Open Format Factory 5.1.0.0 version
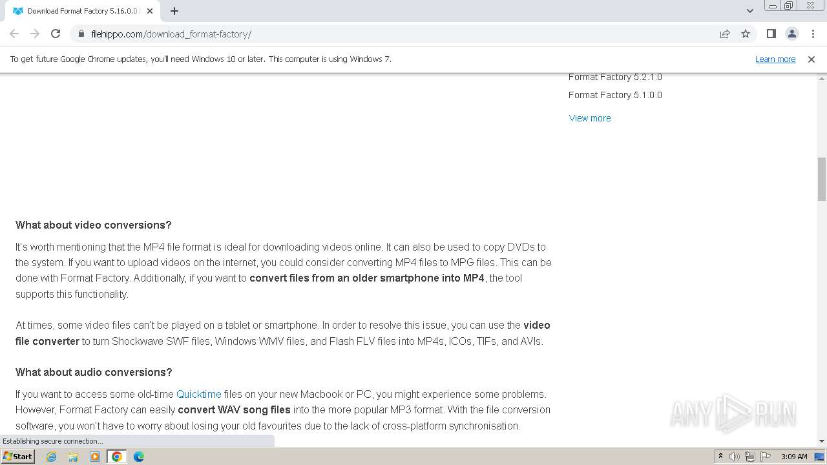 click(615, 95)
